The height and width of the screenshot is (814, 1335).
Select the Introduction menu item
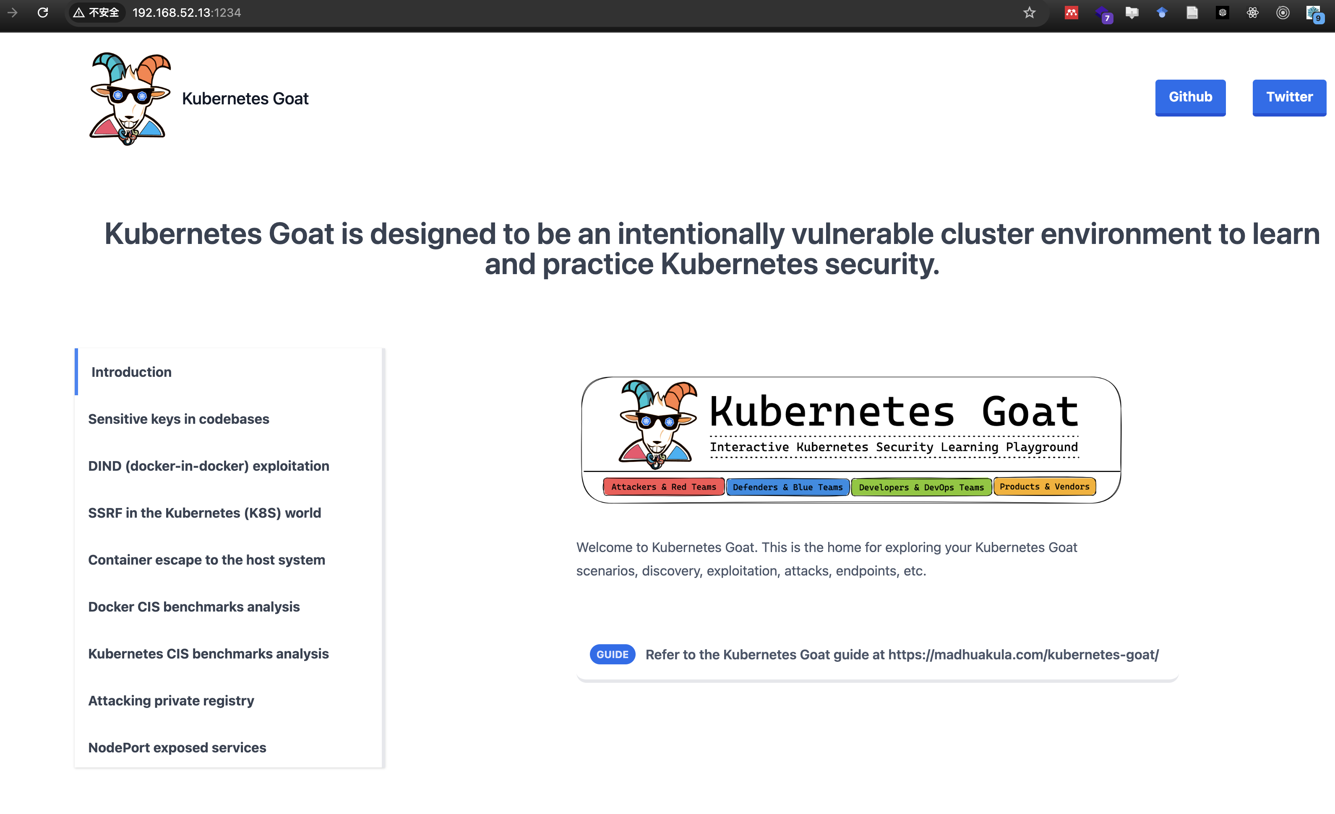coord(131,372)
